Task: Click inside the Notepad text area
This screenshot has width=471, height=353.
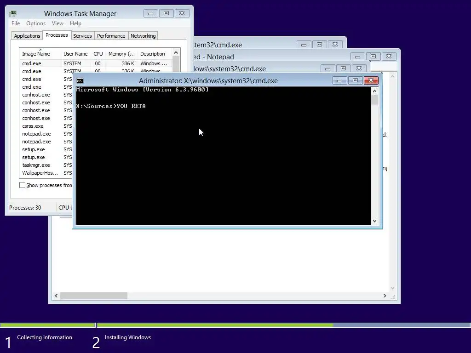Action: tap(219, 260)
